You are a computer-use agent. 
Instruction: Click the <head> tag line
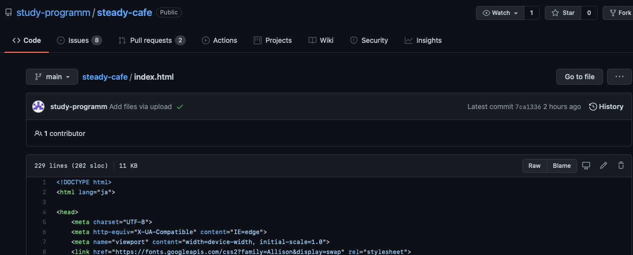click(67, 212)
